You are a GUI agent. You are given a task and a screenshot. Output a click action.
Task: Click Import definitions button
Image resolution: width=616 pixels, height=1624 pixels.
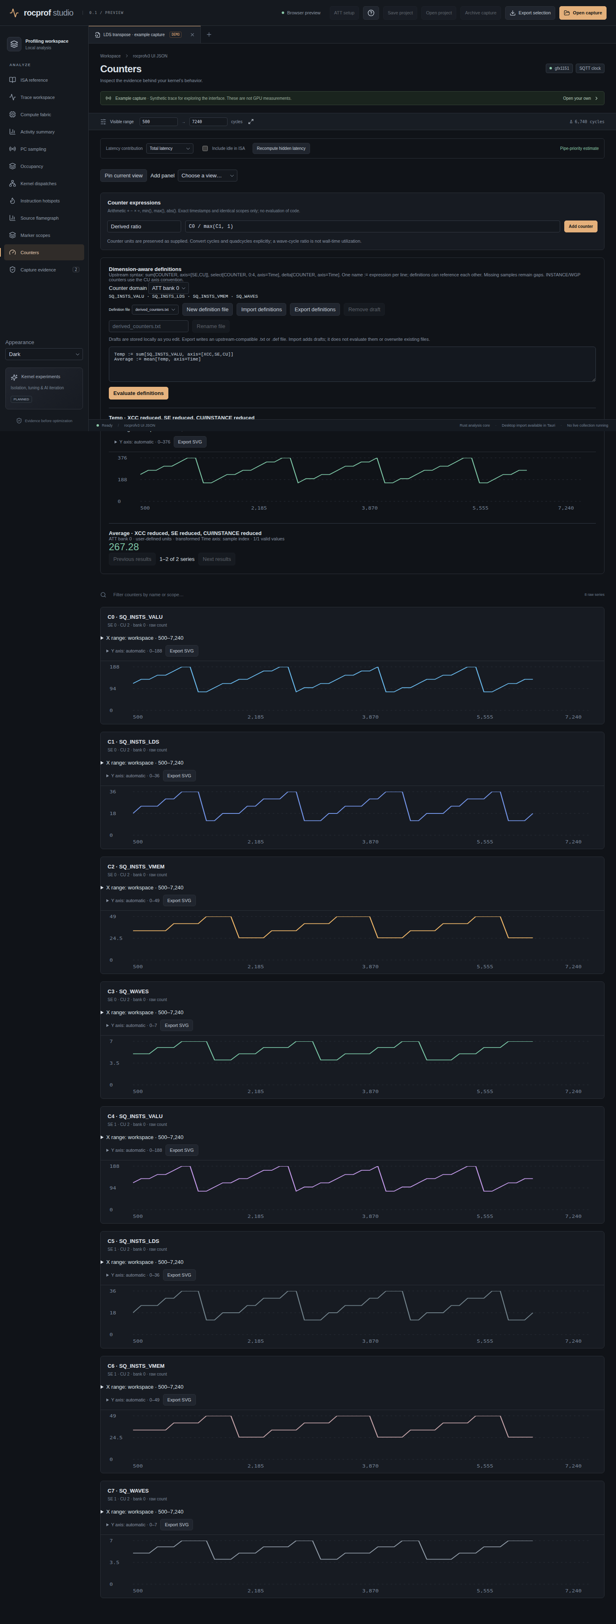coord(262,310)
